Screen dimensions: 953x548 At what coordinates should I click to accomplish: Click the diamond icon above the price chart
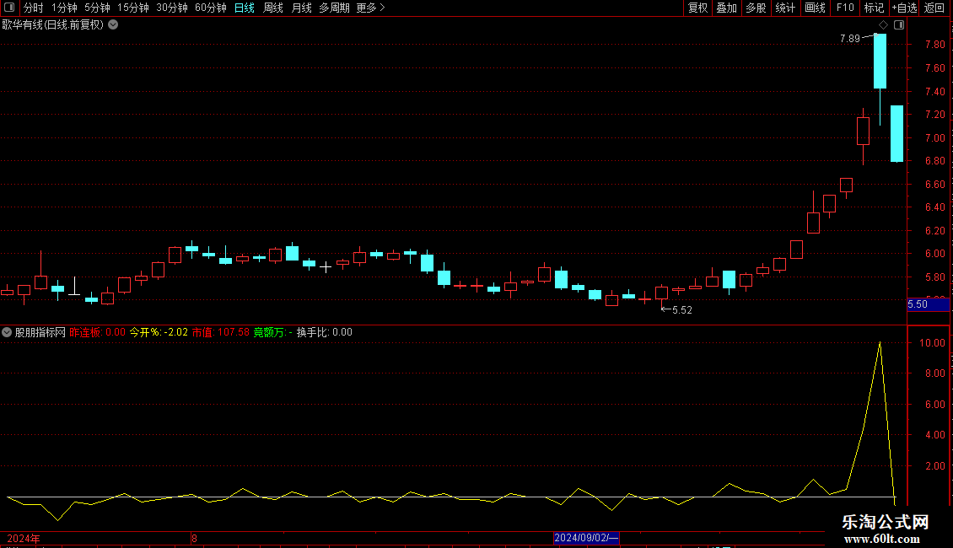[x=883, y=25]
